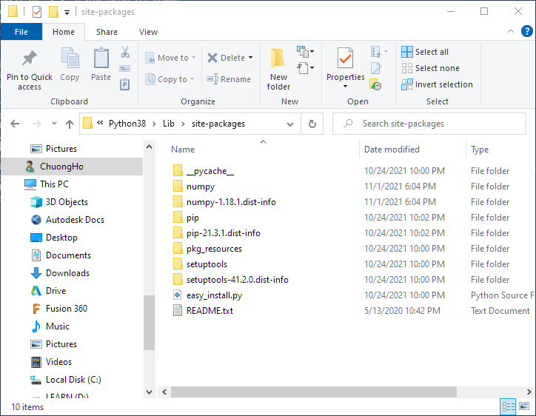Sort files by Date modified column
536x416 pixels.
tap(392, 150)
